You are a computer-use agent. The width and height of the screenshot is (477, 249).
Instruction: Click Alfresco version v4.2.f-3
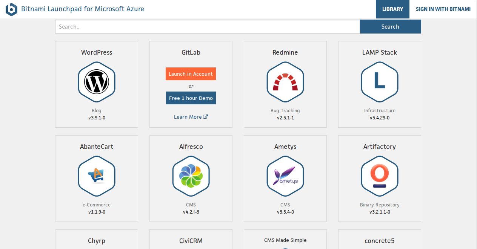coord(191,212)
